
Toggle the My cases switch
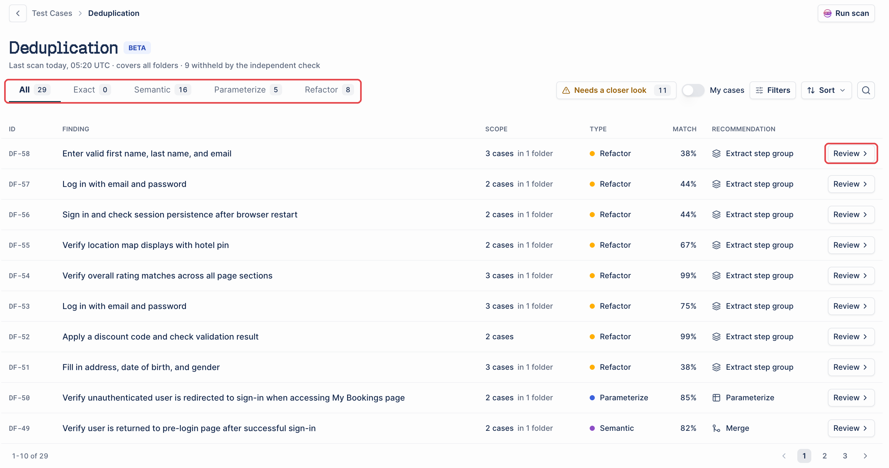tap(693, 90)
